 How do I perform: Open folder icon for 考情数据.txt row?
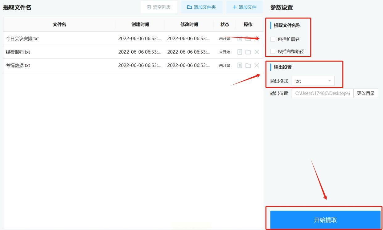pos(248,65)
